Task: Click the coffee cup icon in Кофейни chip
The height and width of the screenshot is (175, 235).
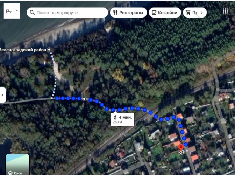Action: (154, 13)
